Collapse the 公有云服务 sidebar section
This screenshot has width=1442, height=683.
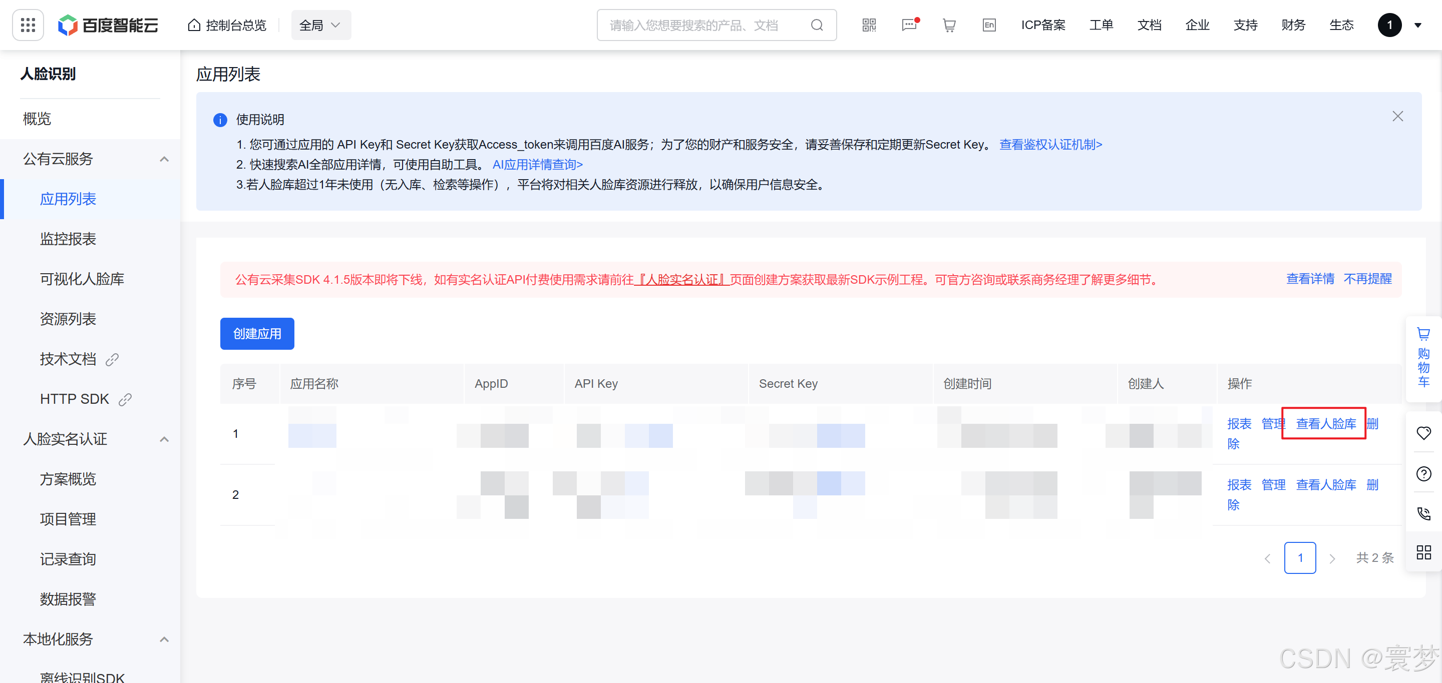(164, 160)
